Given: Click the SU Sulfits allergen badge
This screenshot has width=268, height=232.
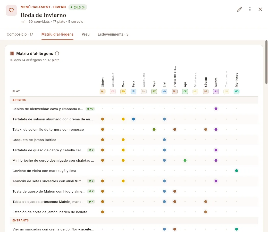Looking at the screenshot, I should click(216, 92).
